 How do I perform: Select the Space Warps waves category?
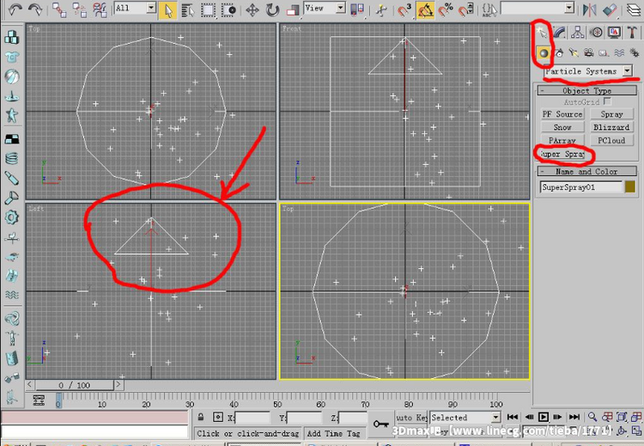coord(619,53)
